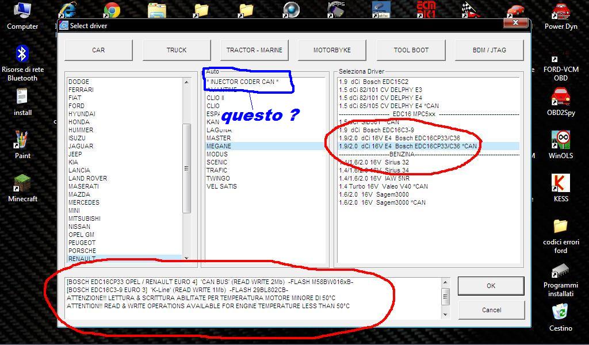
Task: Open the TOOL BOOT section
Action: (x=411, y=50)
